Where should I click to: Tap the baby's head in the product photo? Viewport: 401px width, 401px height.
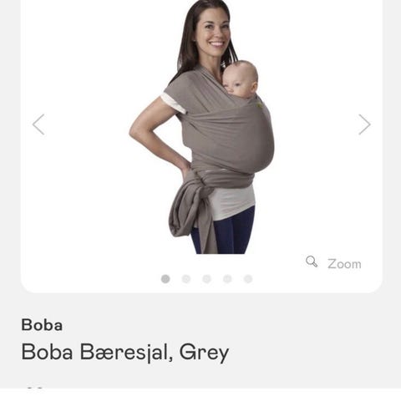point(240,79)
